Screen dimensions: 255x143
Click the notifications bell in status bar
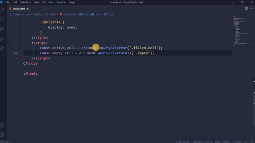click(252, 141)
